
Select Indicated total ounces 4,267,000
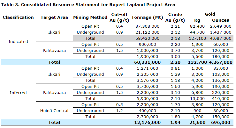(220, 62)
